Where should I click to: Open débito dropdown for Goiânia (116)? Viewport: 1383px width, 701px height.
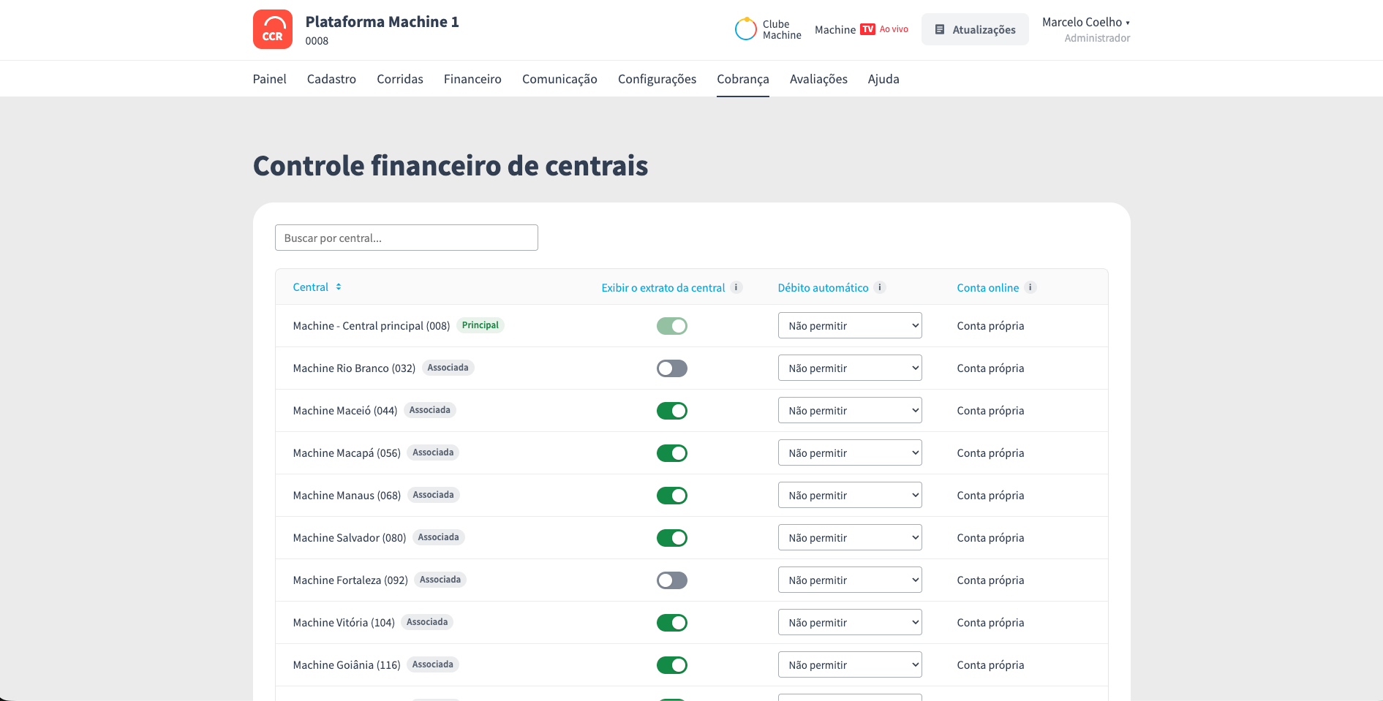click(x=850, y=664)
